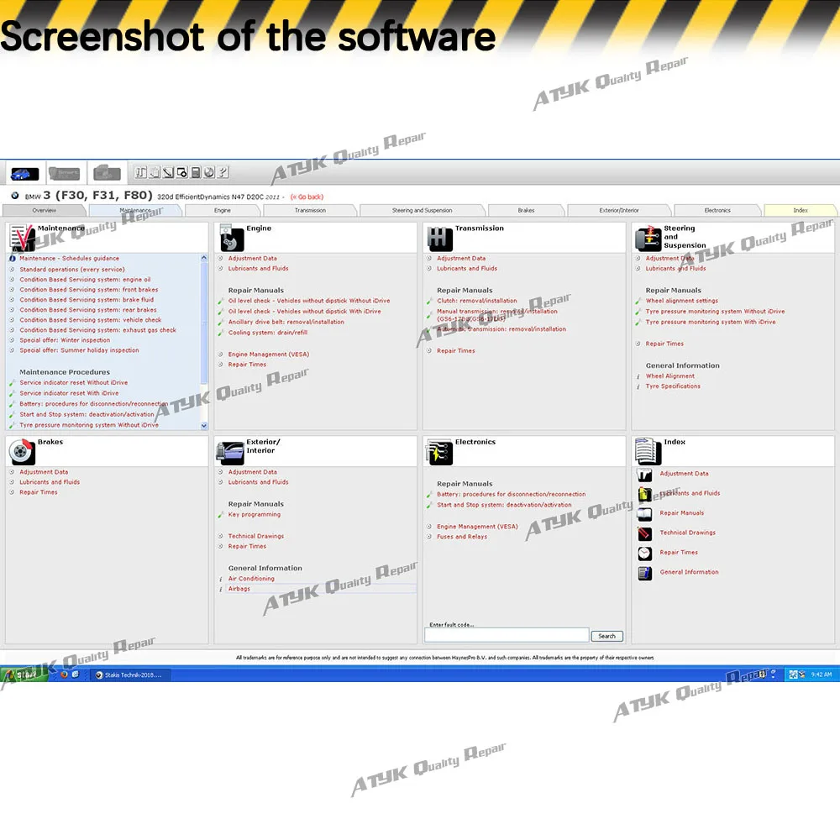Click the General Information icon in Index
Screen dimensions: 840x840
coord(644,573)
